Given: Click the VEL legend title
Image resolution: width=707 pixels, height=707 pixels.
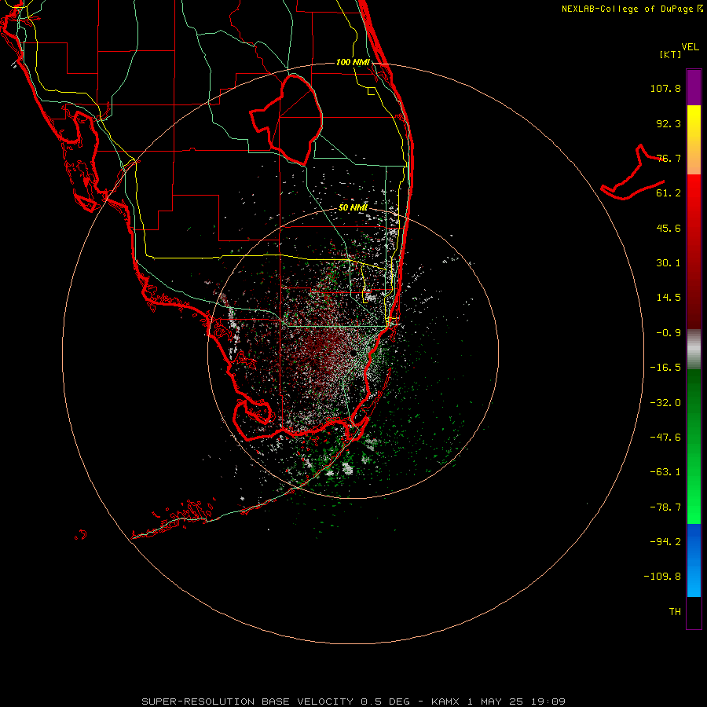Looking at the screenshot, I should coord(690,47).
